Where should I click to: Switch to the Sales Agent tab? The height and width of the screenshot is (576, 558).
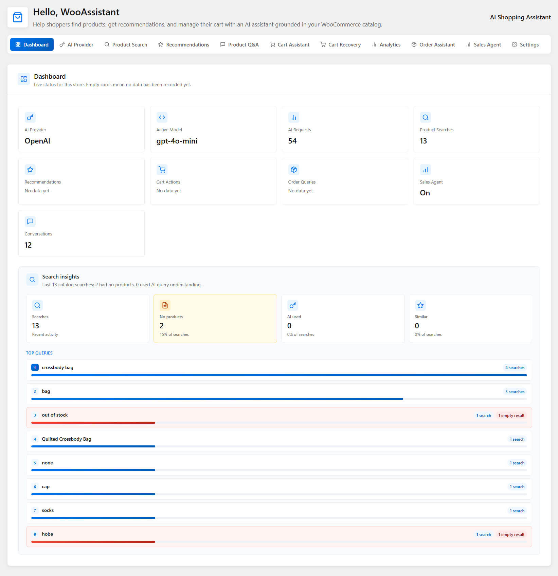click(x=484, y=44)
